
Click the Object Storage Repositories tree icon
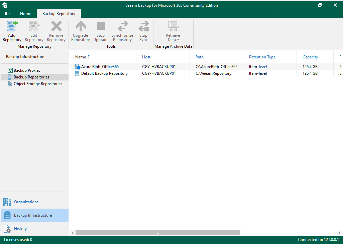click(x=10, y=84)
